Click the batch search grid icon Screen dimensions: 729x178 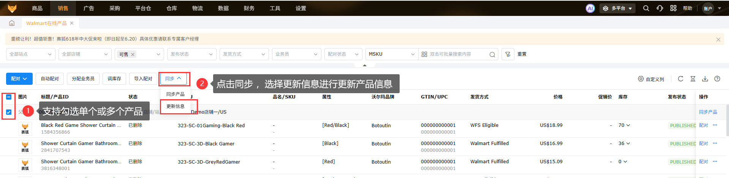point(424,54)
